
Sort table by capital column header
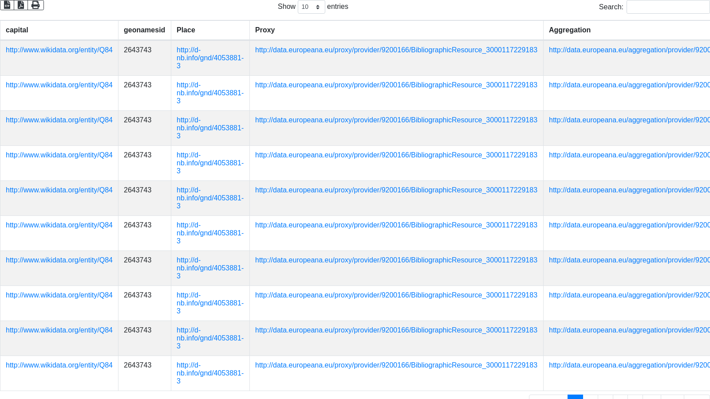click(x=17, y=30)
